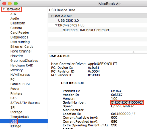
Task: Select Audio in the sidebar
Action: [15, 18]
